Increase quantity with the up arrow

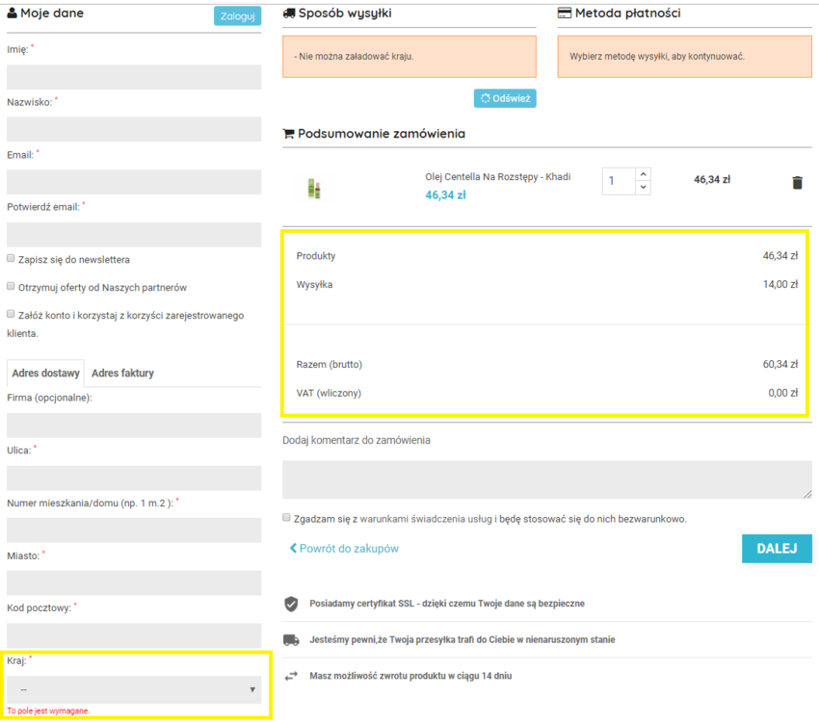point(643,174)
